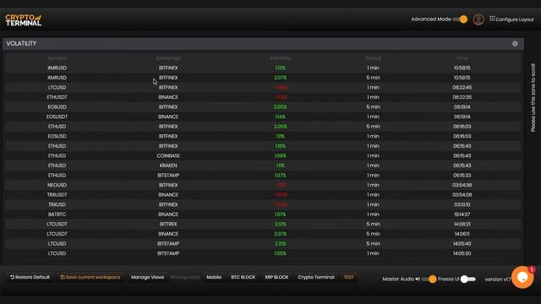This screenshot has width=541, height=304.
Task: Click the Master Audio speaker icon
Action: 418,279
